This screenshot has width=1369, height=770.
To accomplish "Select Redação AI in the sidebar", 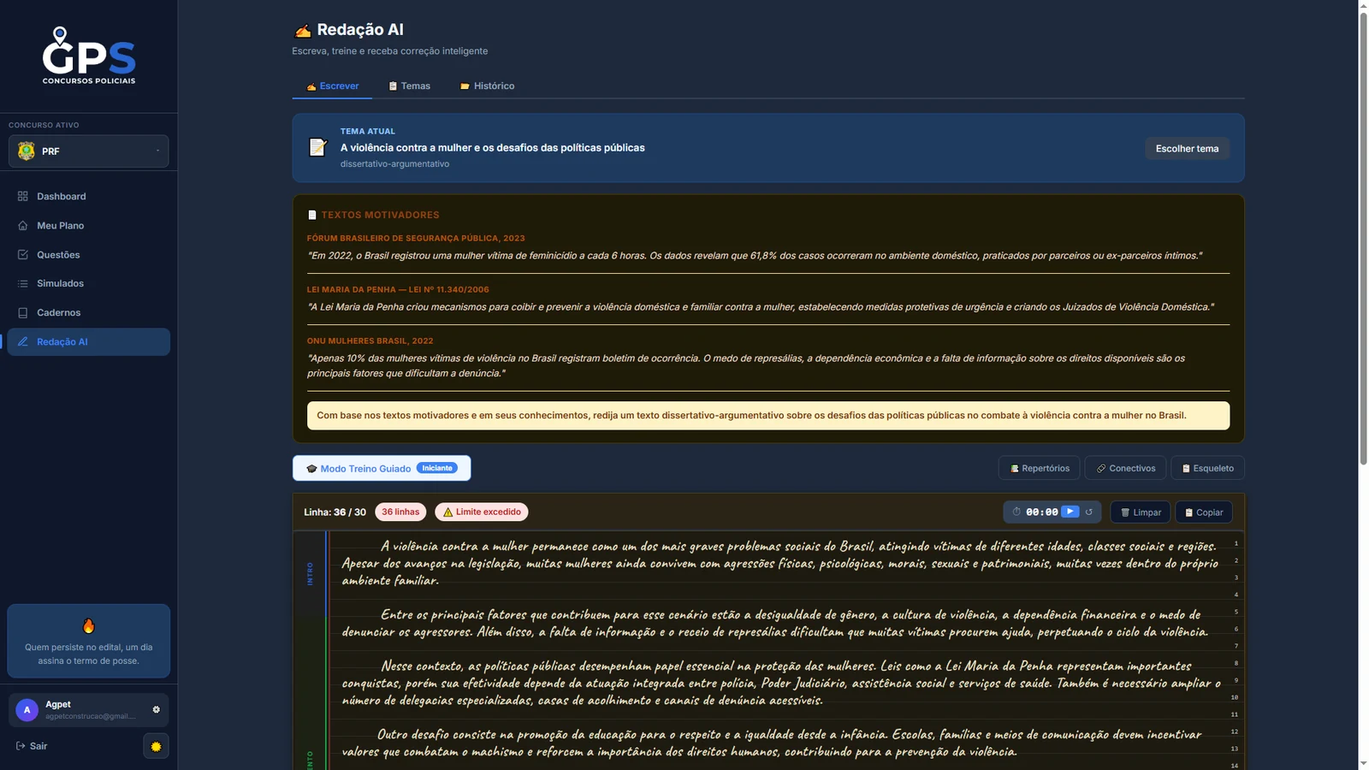I will (x=89, y=342).
